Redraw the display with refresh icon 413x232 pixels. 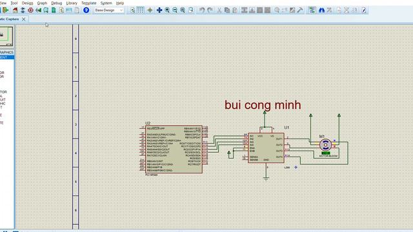point(132,10)
